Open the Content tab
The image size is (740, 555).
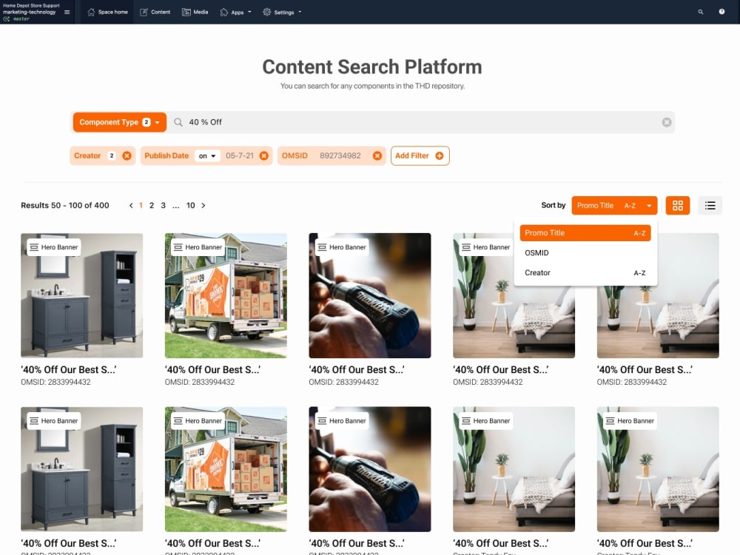tap(155, 13)
